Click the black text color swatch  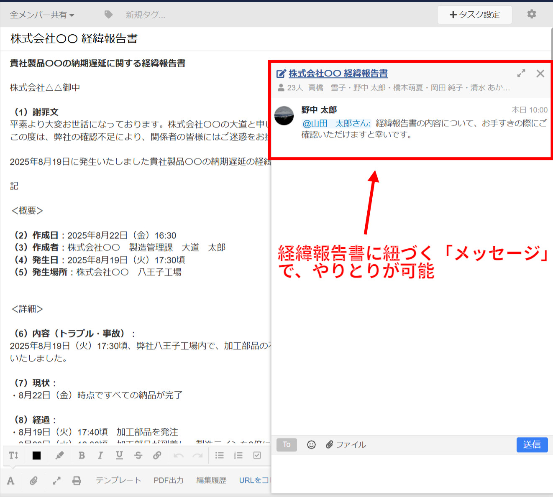click(36, 455)
